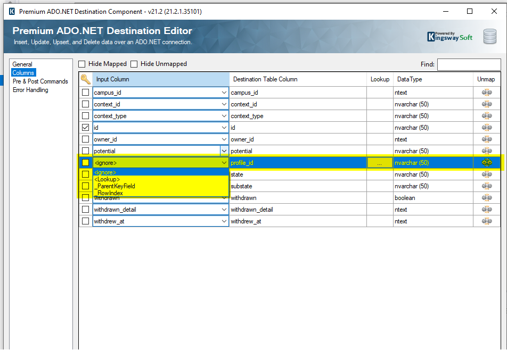Screen dimensions: 507x350
Task: Click the K application icon in title bar
Action: (x=12, y=12)
